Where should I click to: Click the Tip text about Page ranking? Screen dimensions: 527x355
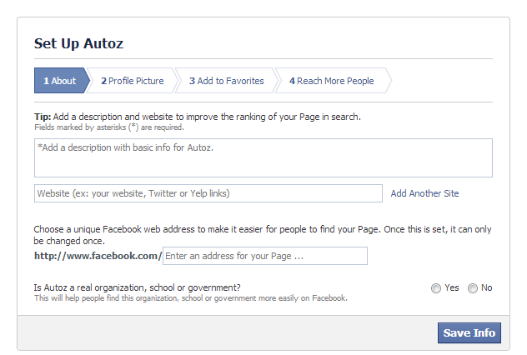click(x=197, y=117)
